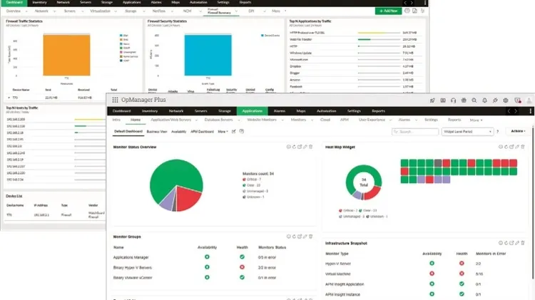Click the Hyper-V Server red health status icon
Viewport: 535px width, 300px height.
462,263
